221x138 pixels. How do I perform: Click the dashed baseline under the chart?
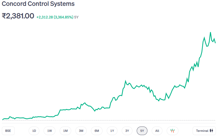click(x=107, y=120)
